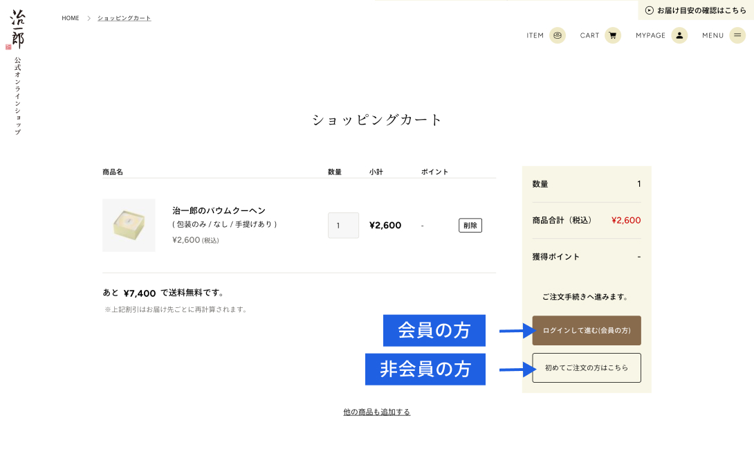Select the MYPAGE text label in header
This screenshot has width=754, height=454.
[650, 35]
